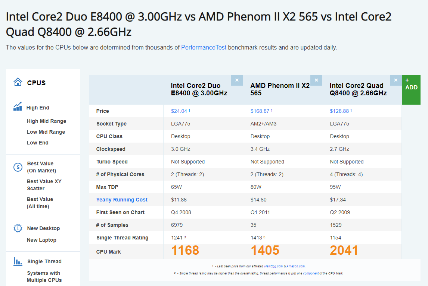Open the PerformanceTest link
The width and height of the screenshot is (428, 286).
[204, 47]
